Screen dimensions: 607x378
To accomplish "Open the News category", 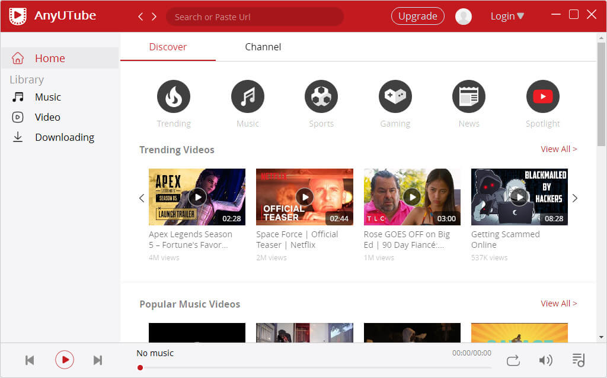I will click(x=468, y=96).
